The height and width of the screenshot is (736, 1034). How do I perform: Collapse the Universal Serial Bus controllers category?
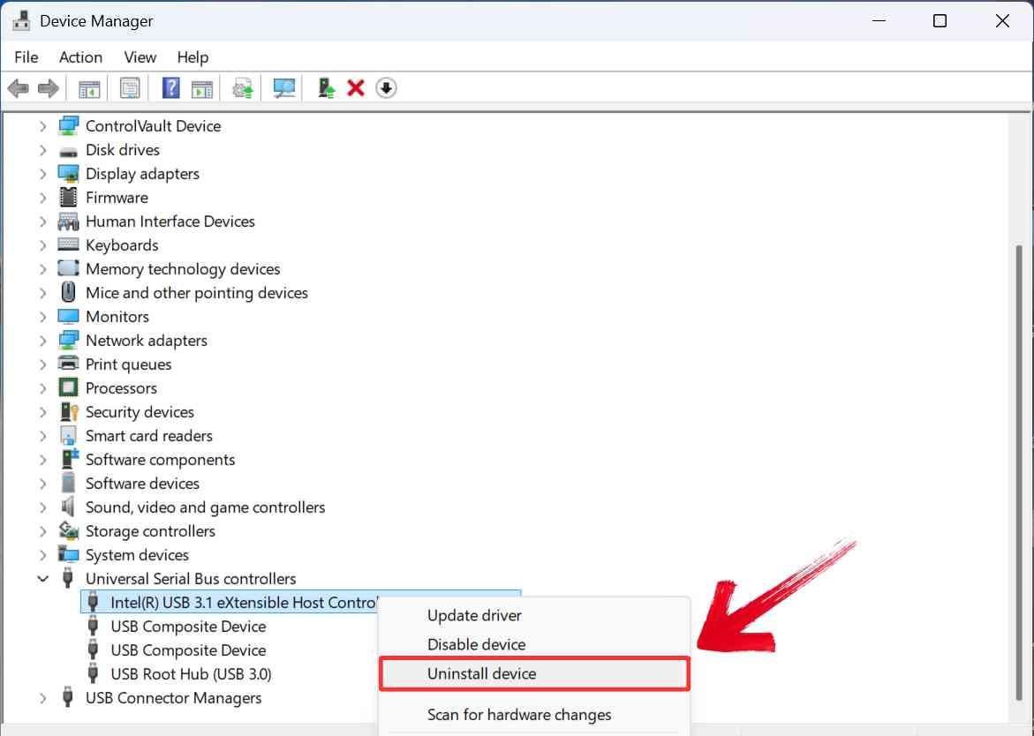tap(43, 578)
